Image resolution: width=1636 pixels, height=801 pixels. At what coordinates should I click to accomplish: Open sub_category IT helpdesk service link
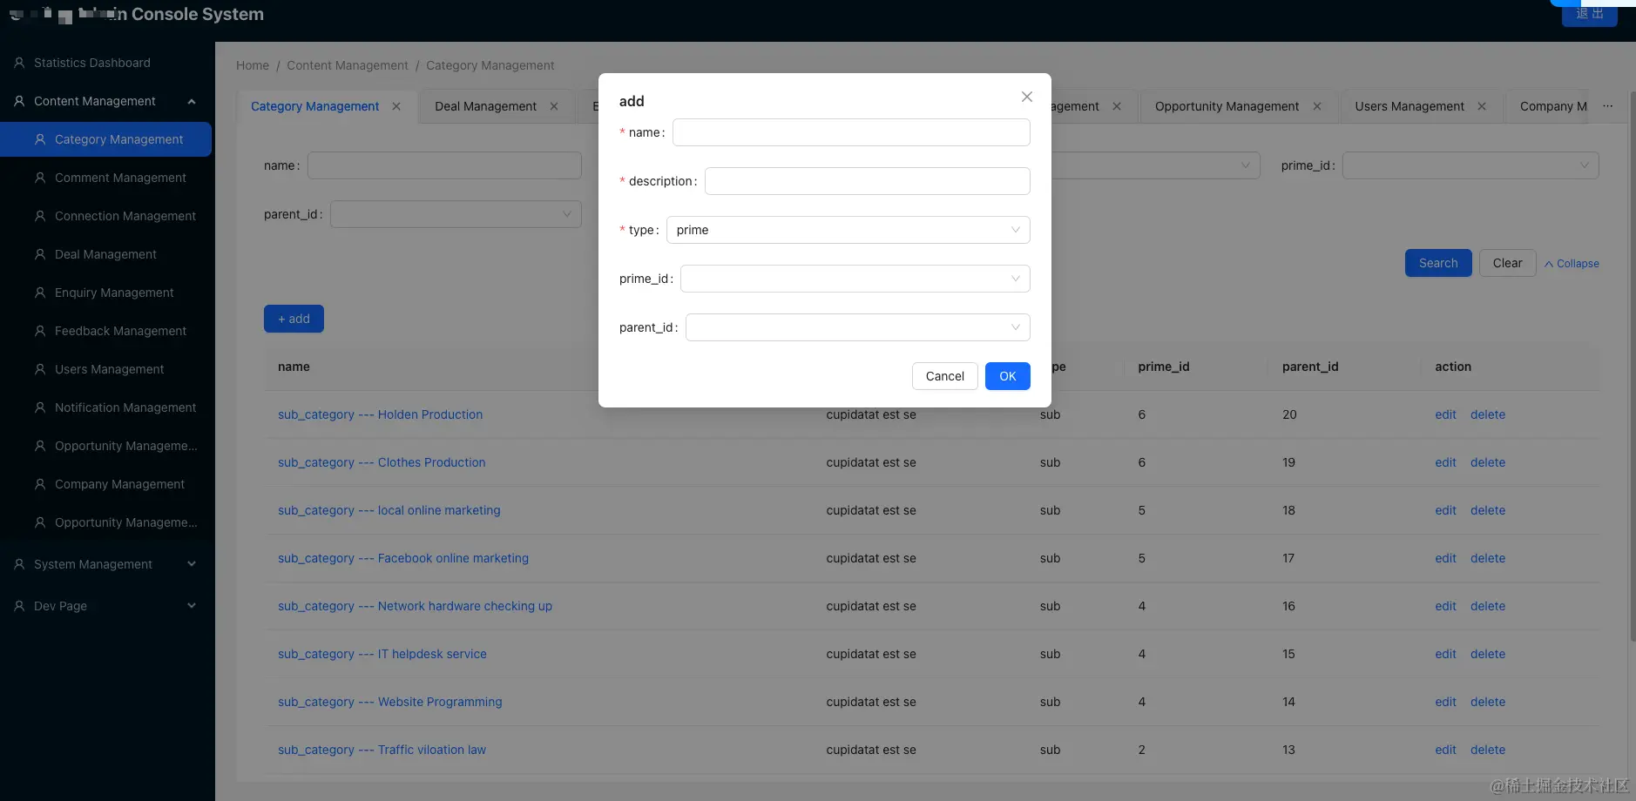(382, 654)
